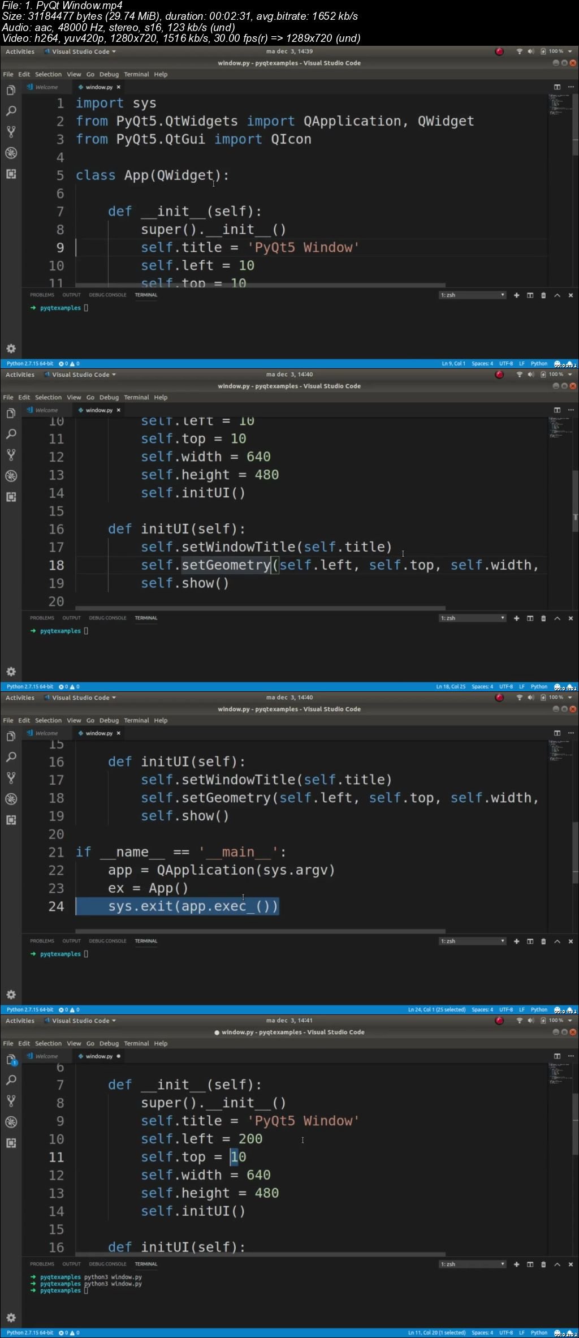Click line 21 if __name__ code

(181, 853)
